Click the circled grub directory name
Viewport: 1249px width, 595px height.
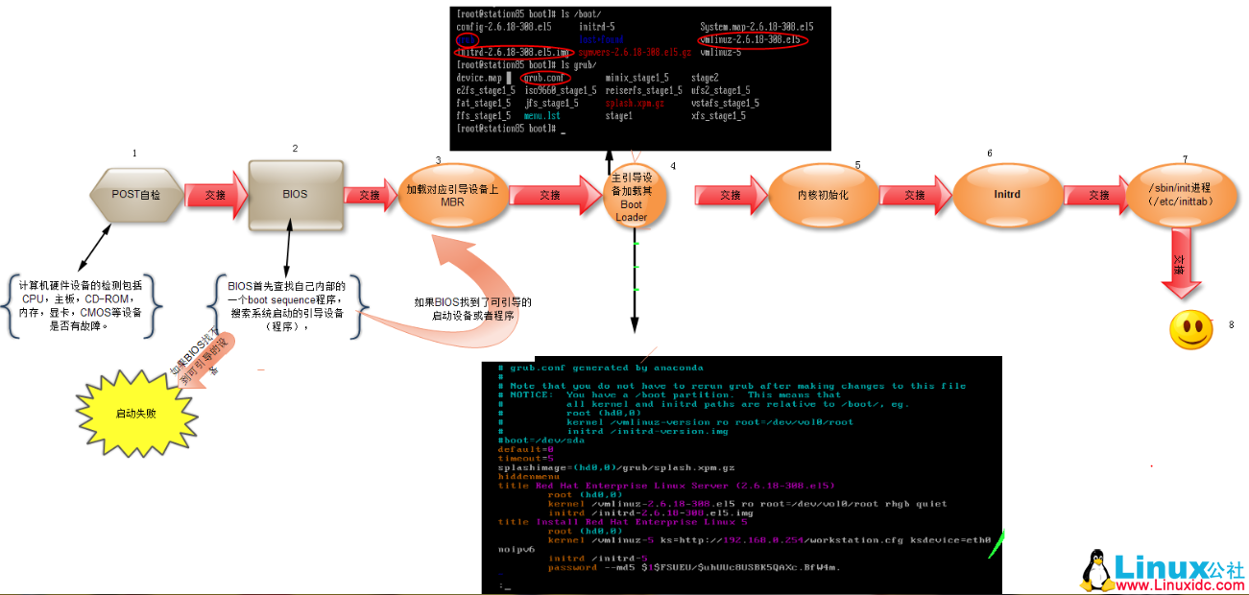tap(468, 40)
